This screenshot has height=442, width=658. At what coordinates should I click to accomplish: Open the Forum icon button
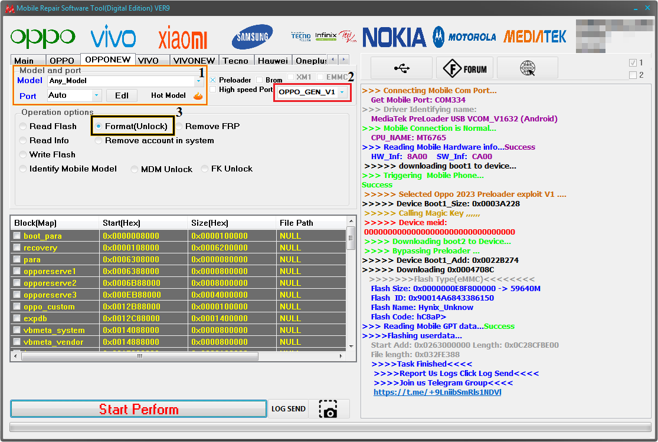point(464,68)
